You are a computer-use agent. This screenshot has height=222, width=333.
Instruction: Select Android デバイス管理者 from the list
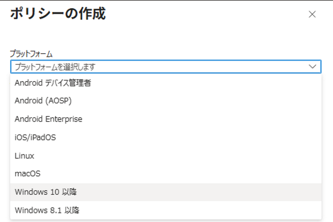click(53, 83)
